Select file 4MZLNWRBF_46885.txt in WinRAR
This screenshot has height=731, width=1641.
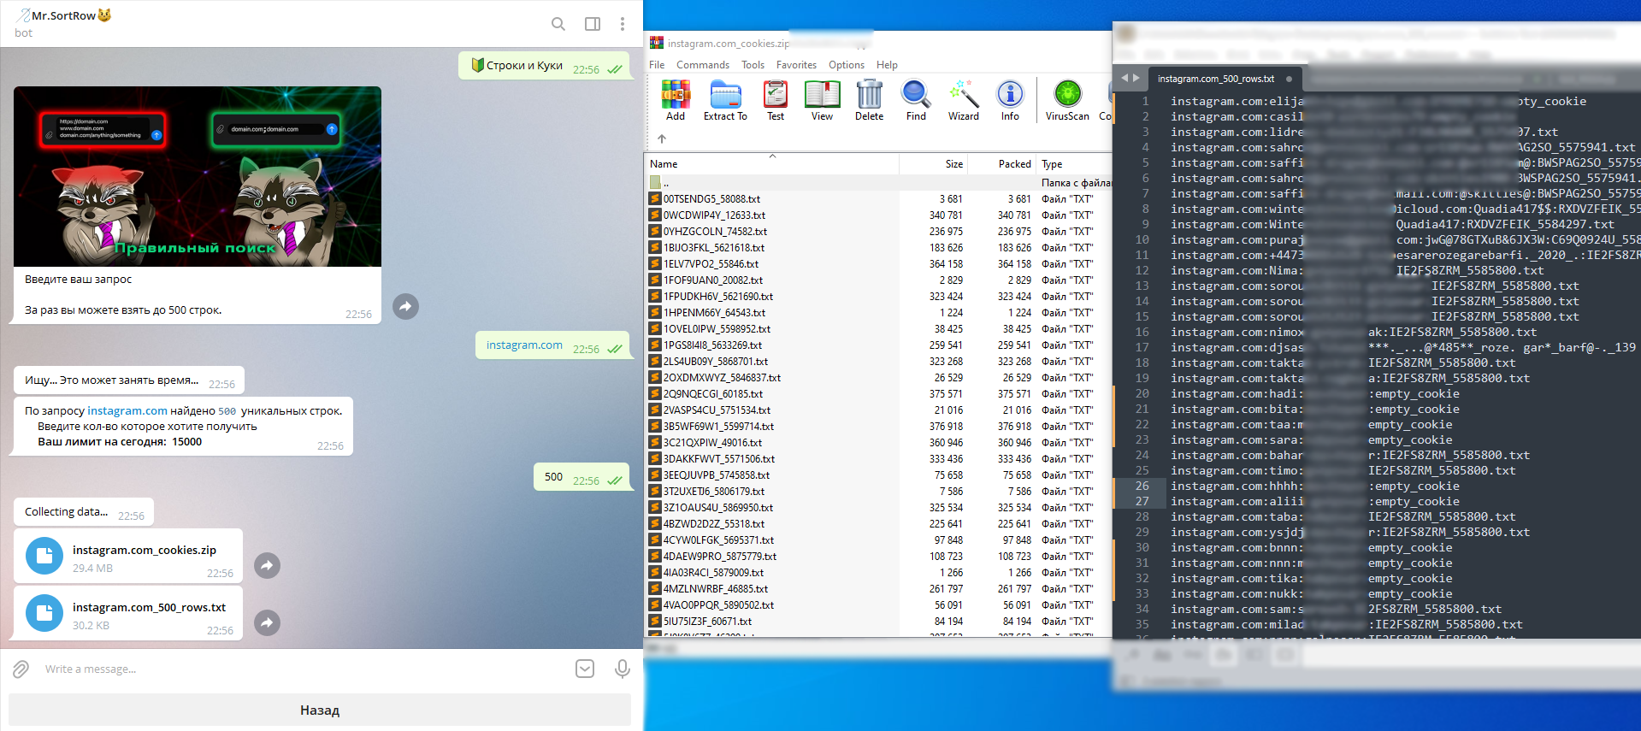[x=879, y=589]
